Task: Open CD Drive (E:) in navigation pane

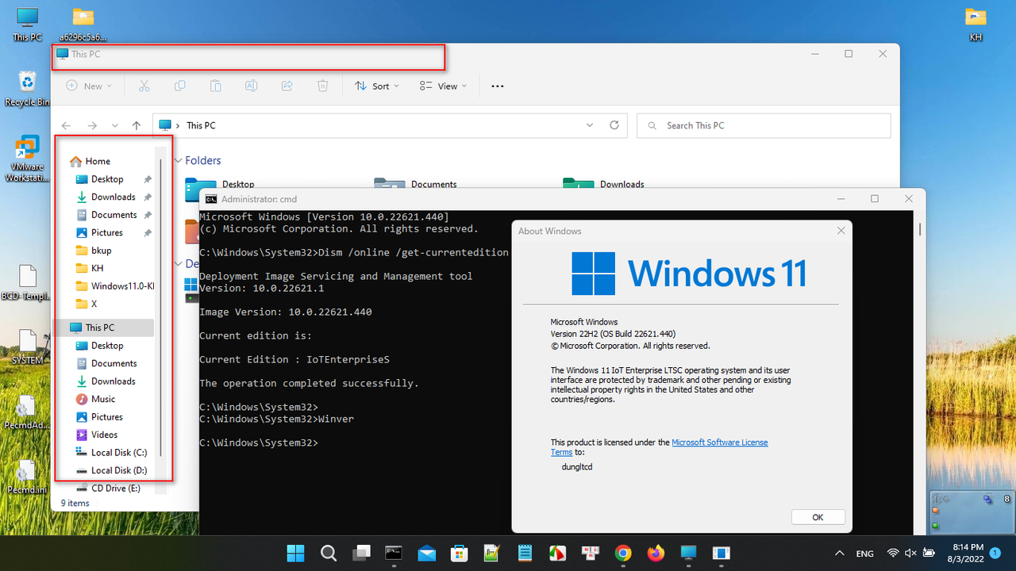Action: [x=116, y=489]
